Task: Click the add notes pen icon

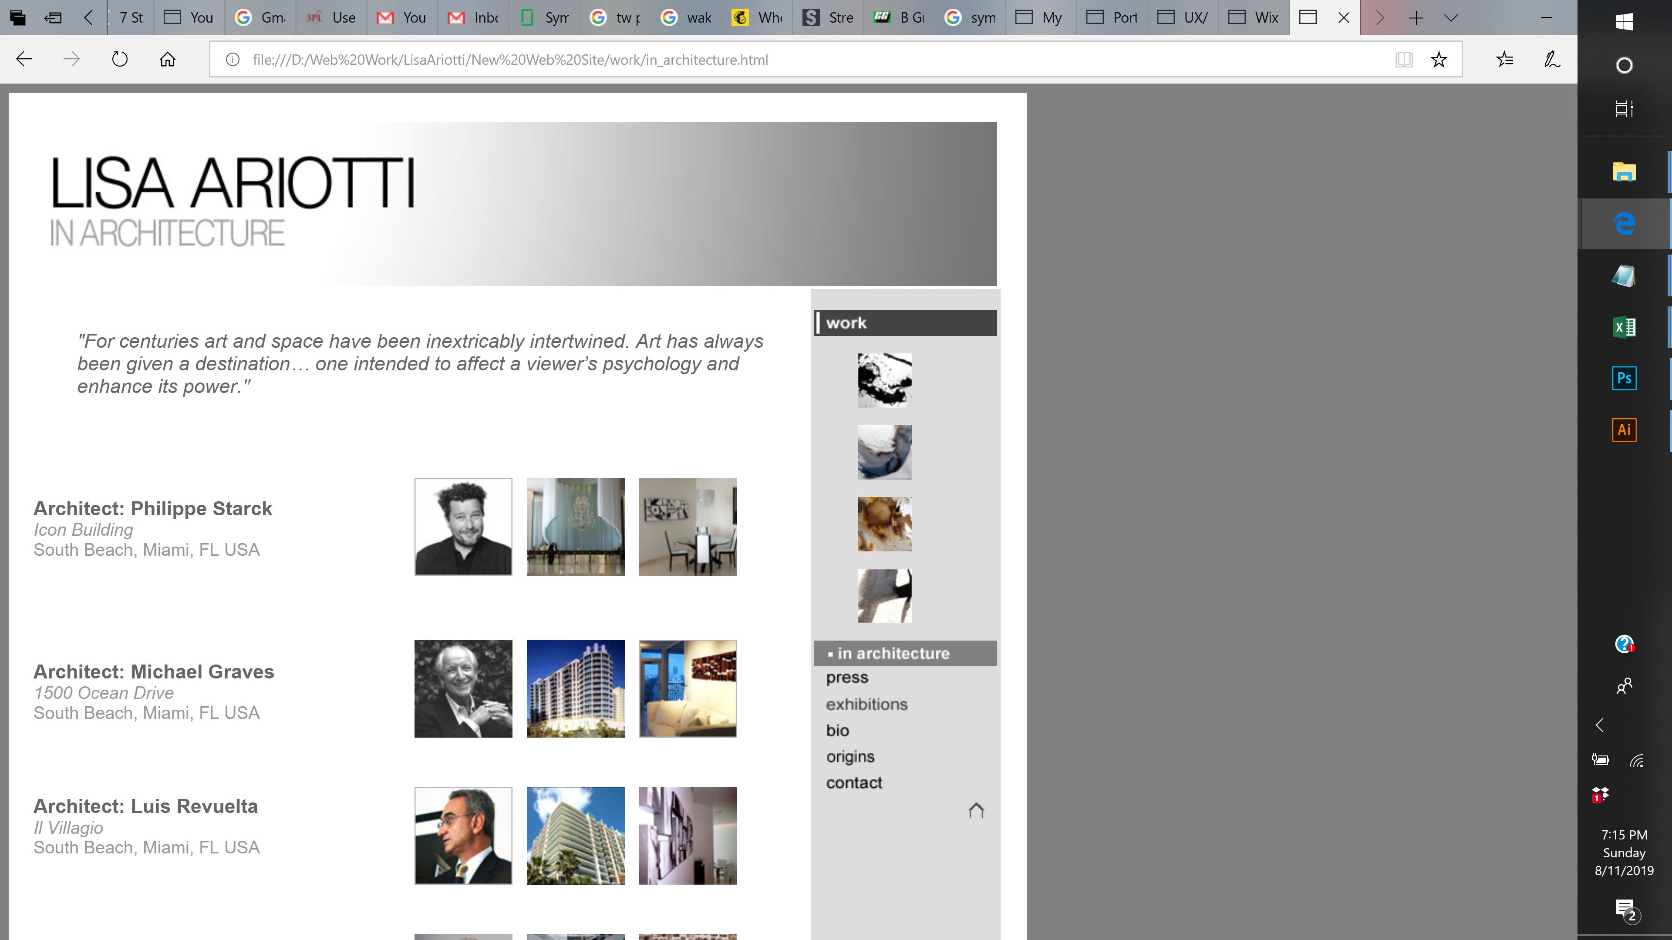Action: click(1552, 60)
